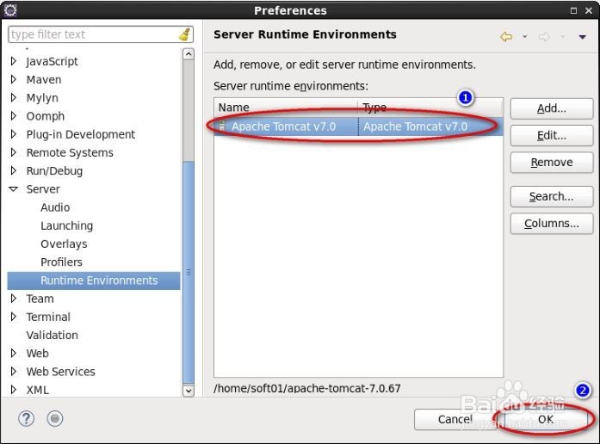Click the forward navigation arrow icon
Screen dimensions: 600x444
click(x=544, y=37)
